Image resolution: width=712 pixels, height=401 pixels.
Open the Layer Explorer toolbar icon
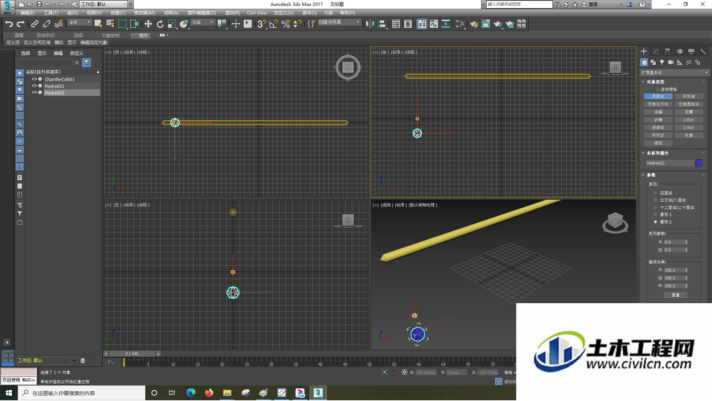pos(408,24)
